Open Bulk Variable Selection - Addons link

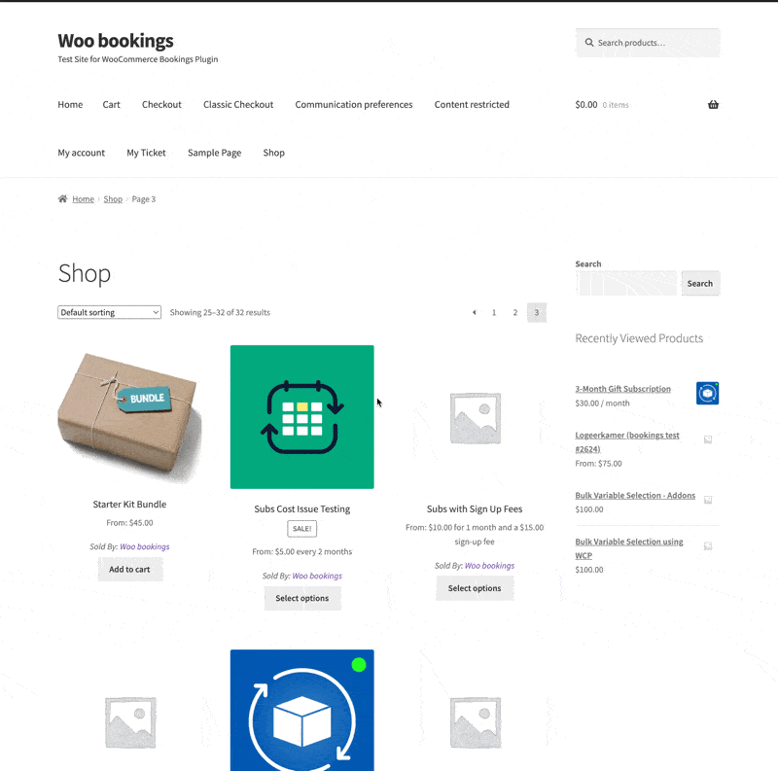[636, 496]
